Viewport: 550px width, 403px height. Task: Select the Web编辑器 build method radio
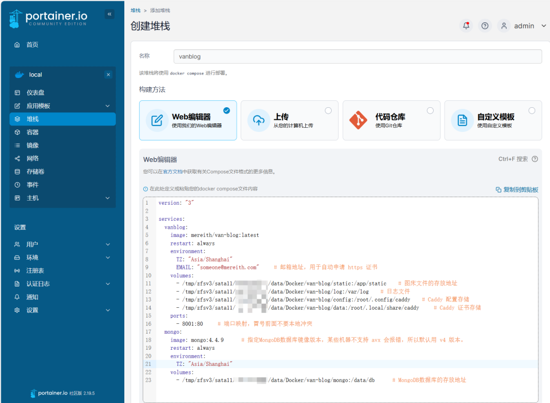(x=226, y=111)
